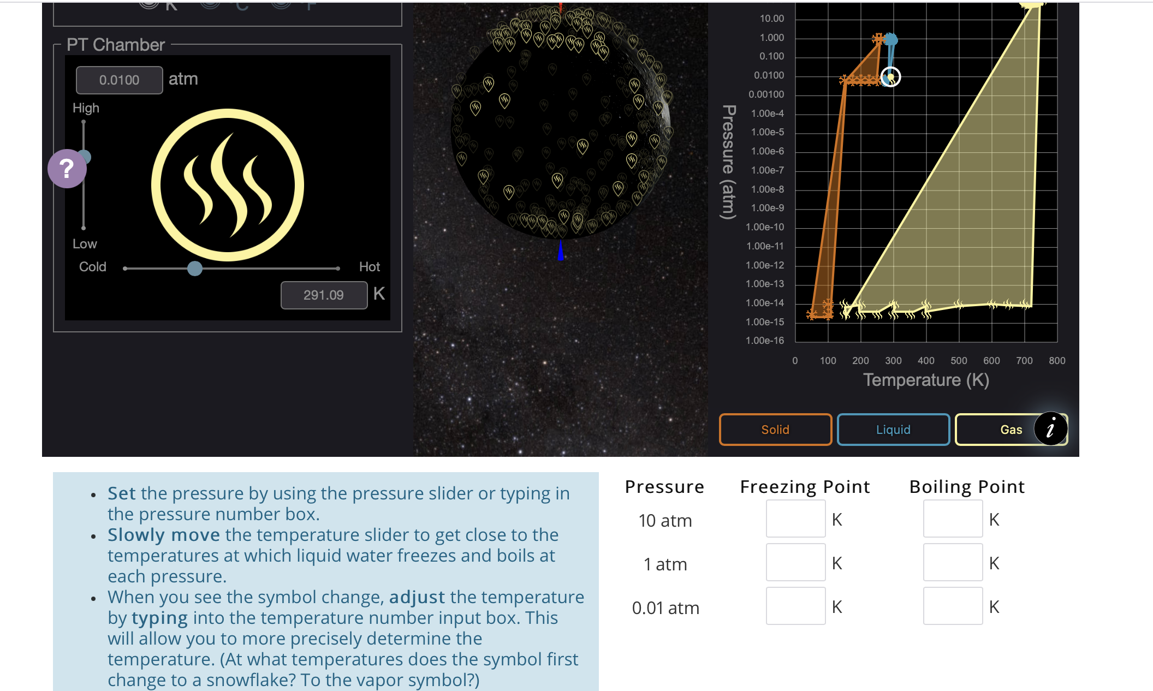Click the Cold-Hot temperature slider handle
Viewport: 1153px width, 691px height.
coord(194,268)
